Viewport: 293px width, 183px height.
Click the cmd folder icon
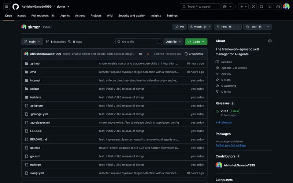[x=26, y=72]
